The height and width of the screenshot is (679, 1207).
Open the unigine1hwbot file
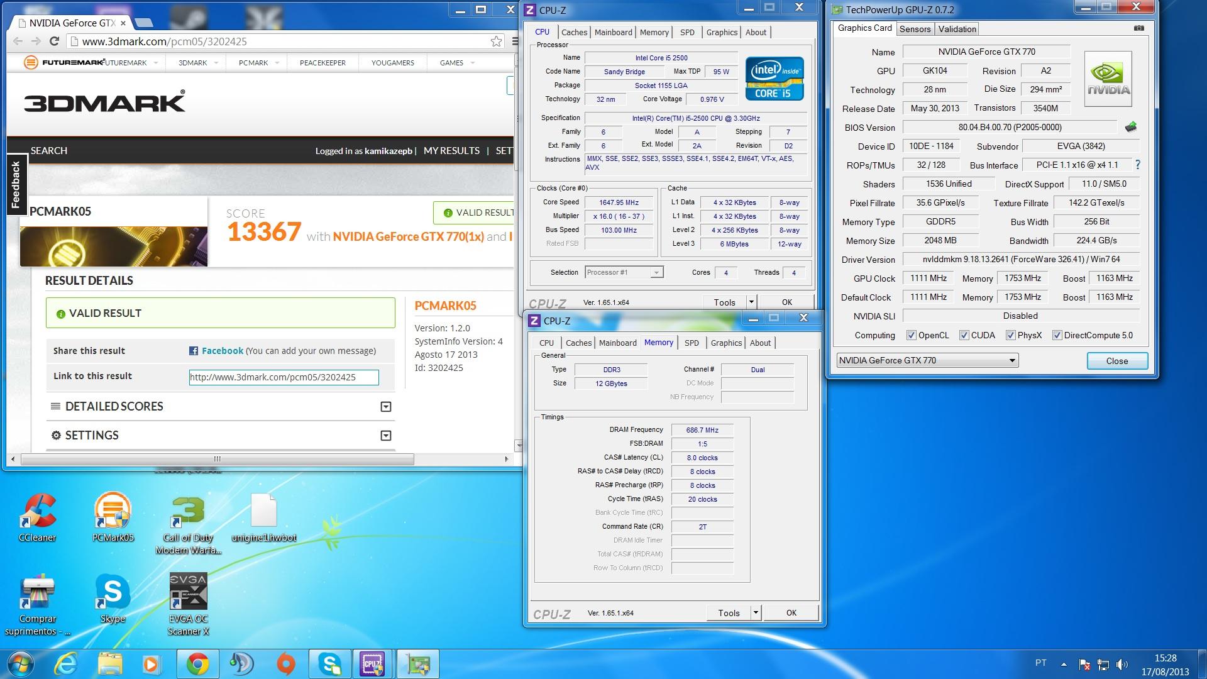(263, 517)
